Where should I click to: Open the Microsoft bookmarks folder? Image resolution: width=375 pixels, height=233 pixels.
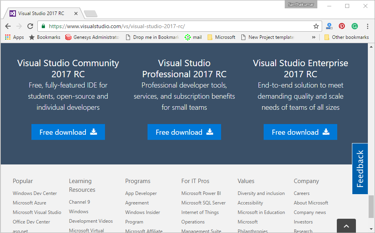222,37
